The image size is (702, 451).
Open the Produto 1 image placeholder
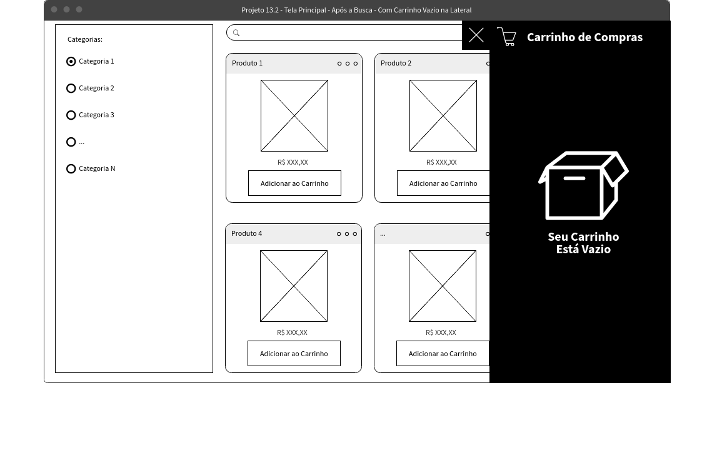[294, 116]
